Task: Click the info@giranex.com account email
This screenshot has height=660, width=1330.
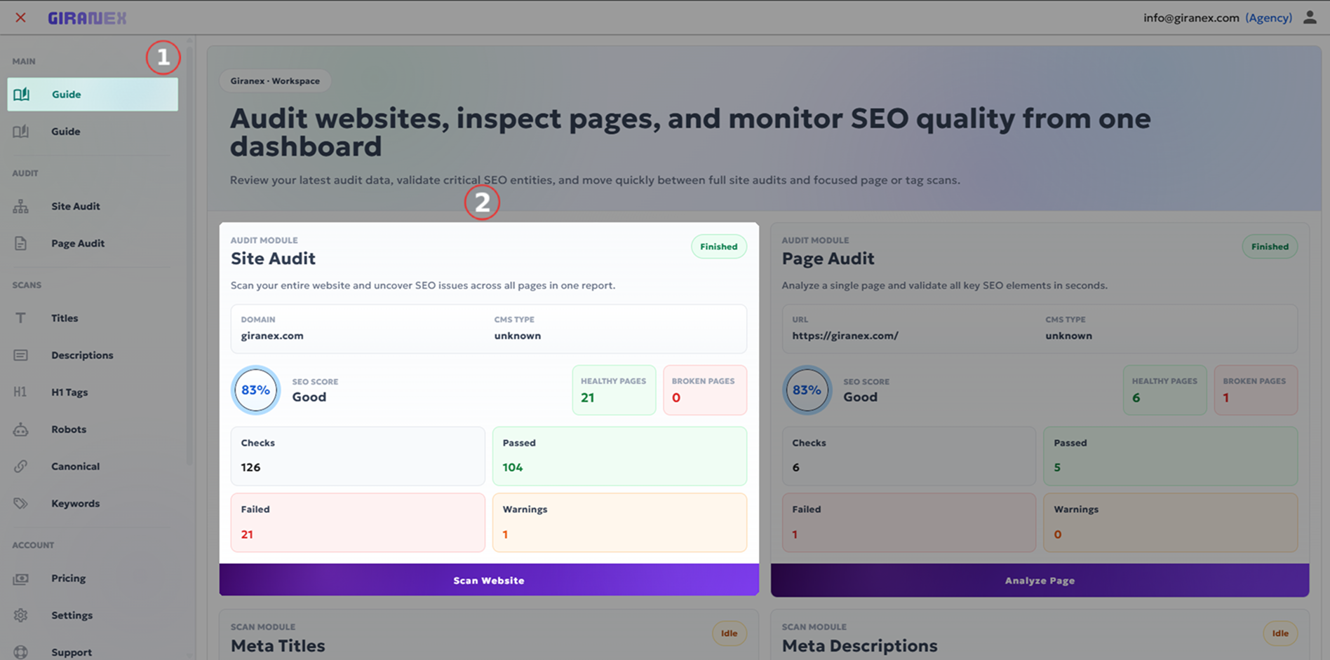Action: 1191,18
